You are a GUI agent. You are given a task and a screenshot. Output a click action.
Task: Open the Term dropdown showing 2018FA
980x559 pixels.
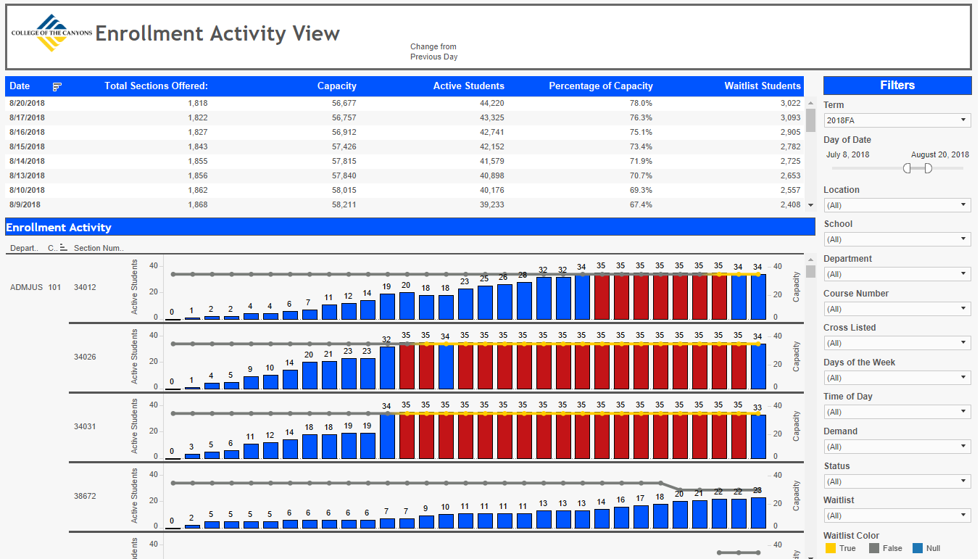[897, 120]
